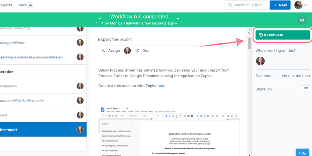Viewport: 312px width, 156px height.
Task: Focus the Search or CTRL+K field
Action: (x=245, y=5)
